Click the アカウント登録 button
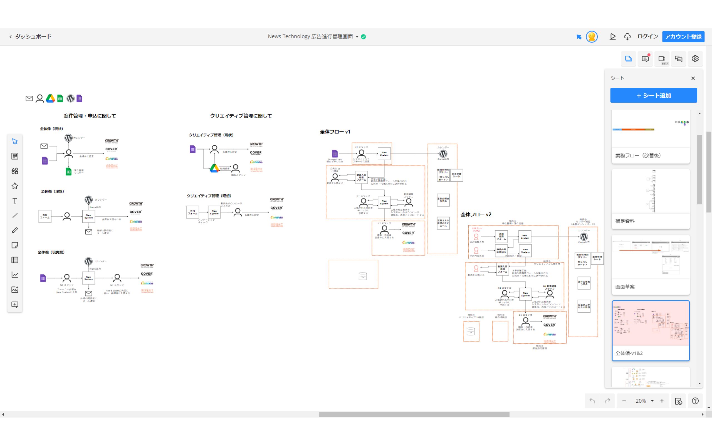Screen dimensions: 712x445 683,36
